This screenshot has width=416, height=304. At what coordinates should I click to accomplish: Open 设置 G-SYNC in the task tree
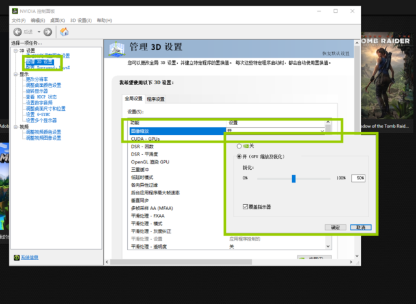38,114
